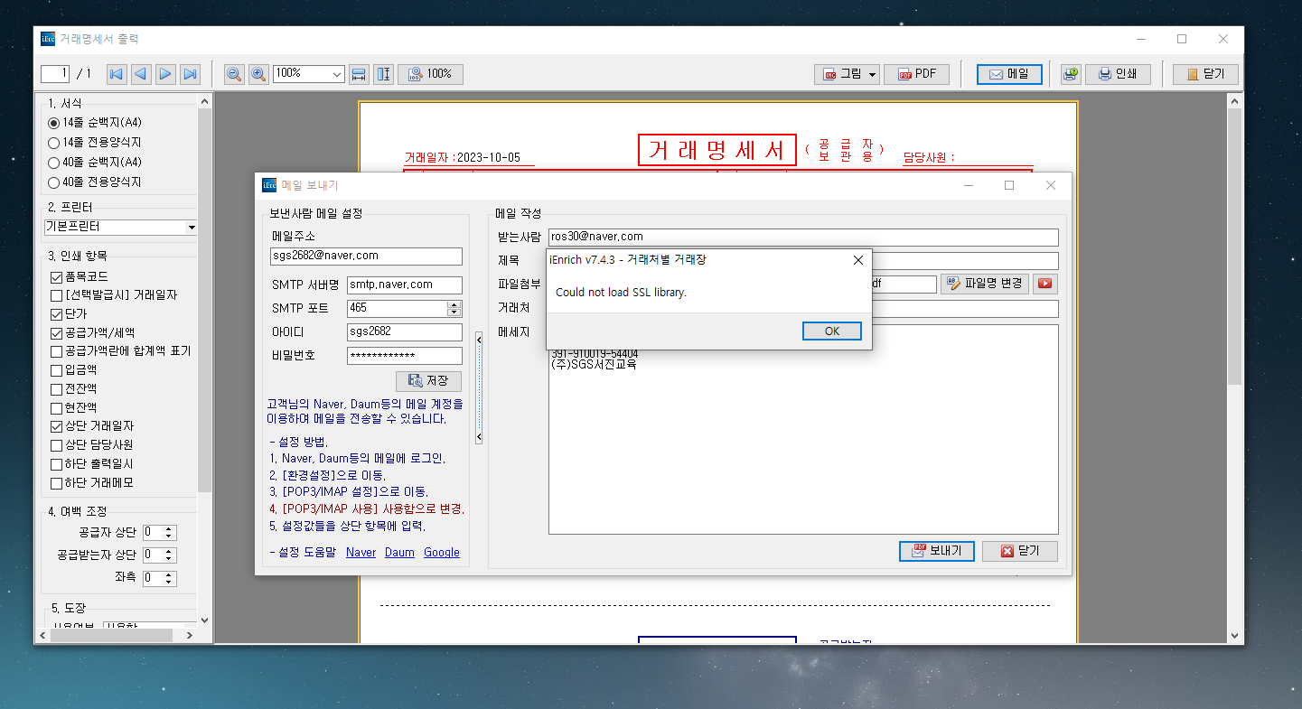
Task: Click the 보내기 send button
Action: [936, 551]
